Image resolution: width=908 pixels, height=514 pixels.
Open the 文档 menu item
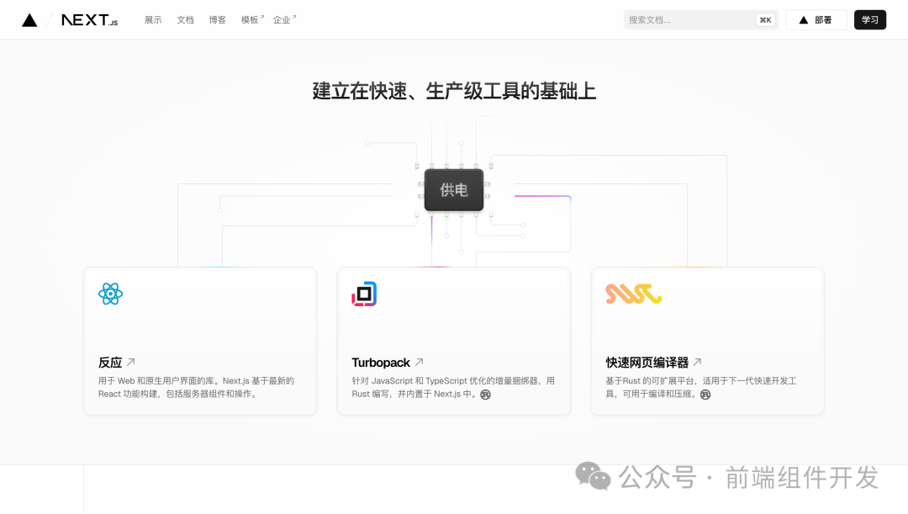[185, 19]
